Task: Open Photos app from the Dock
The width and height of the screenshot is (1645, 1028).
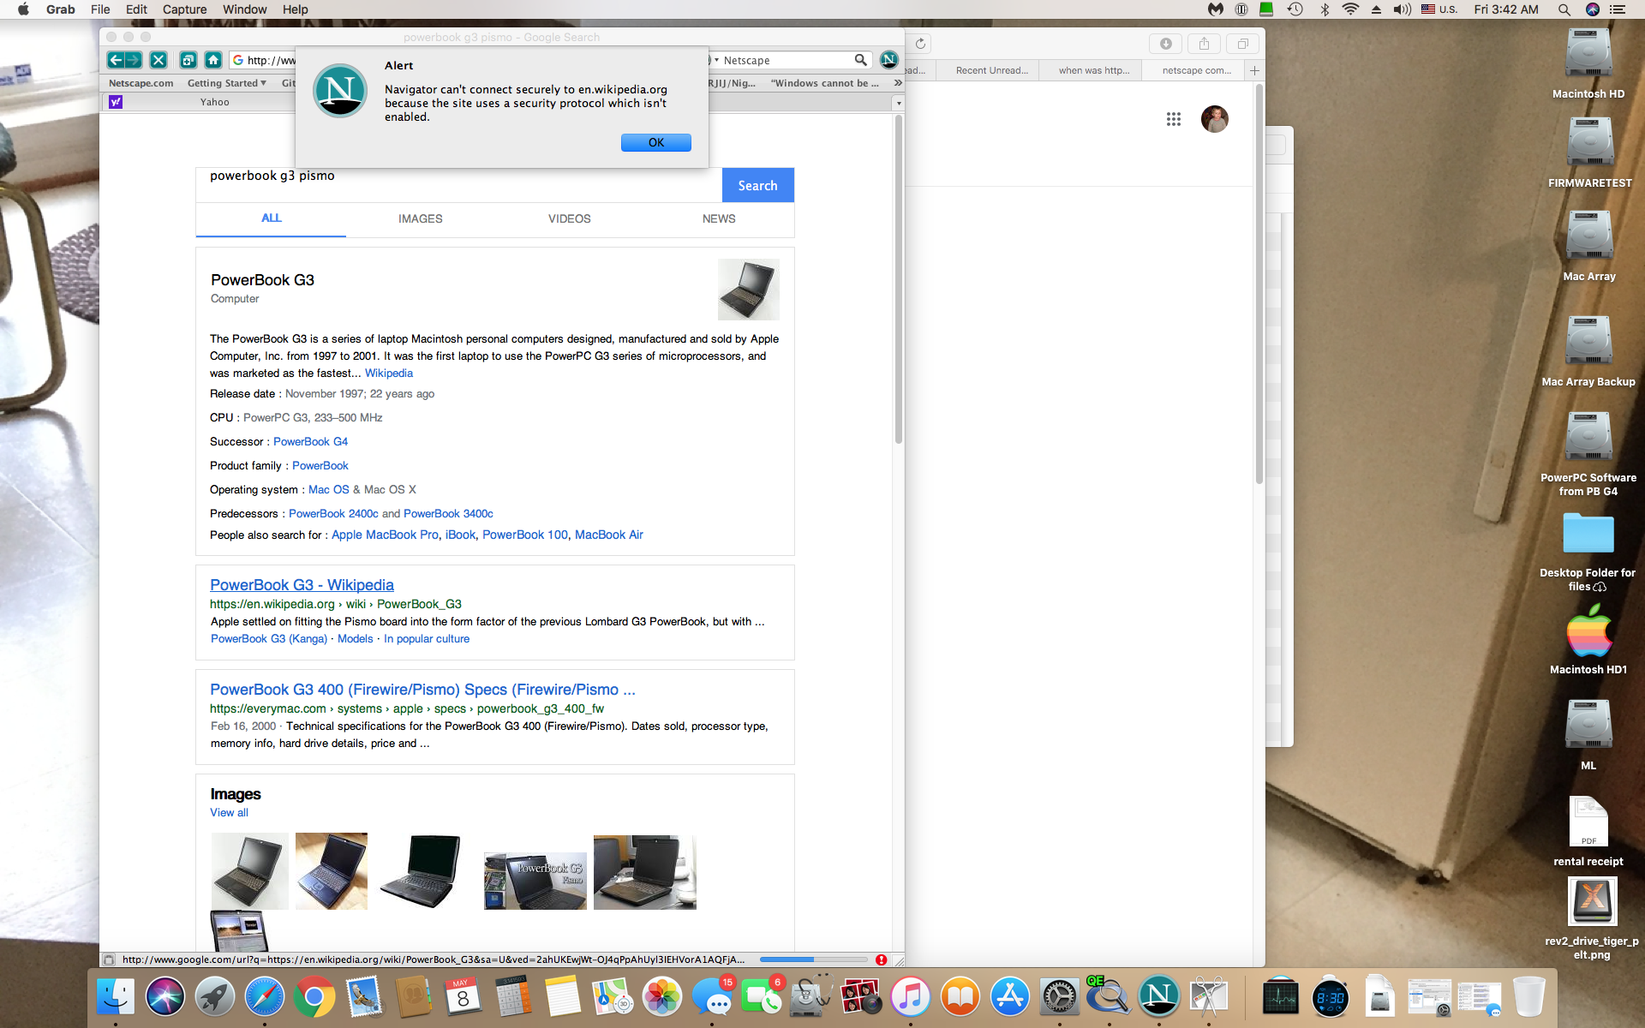Action: (x=662, y=997)
